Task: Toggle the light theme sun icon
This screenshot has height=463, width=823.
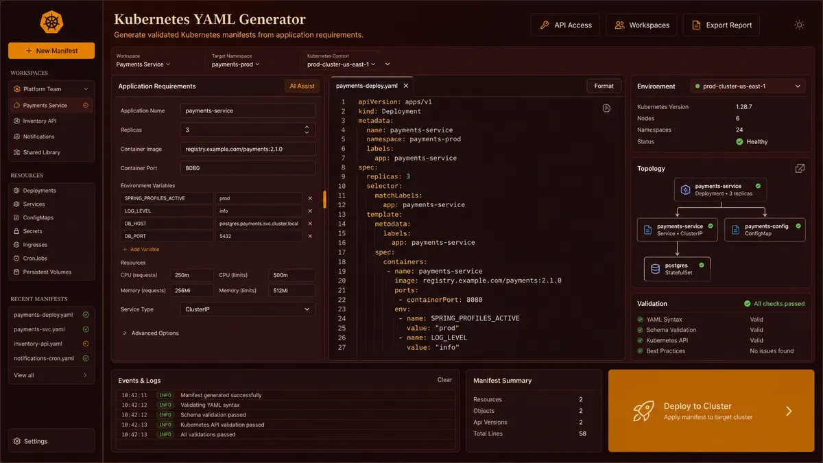Action: pos(799,25)
